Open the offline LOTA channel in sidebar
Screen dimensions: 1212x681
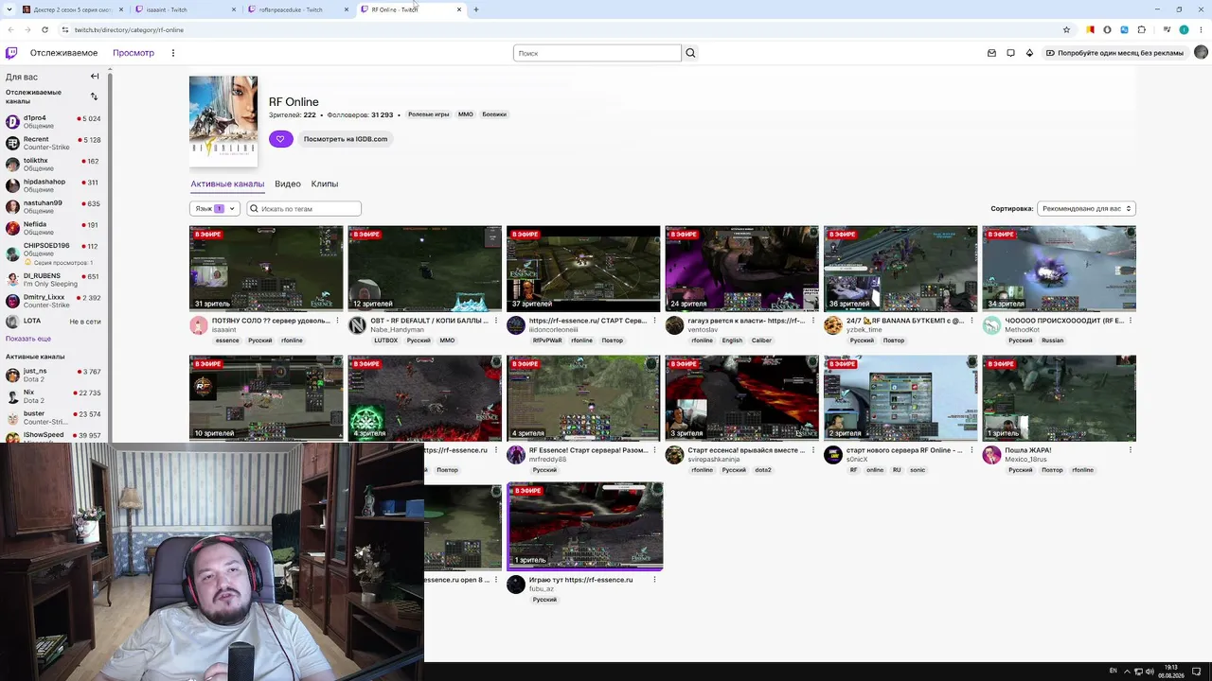tap(54, 322)
